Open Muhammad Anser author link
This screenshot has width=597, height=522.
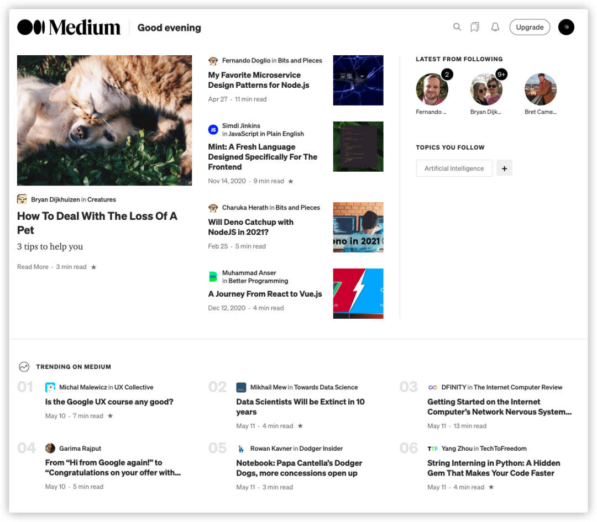tap(249, 273)
